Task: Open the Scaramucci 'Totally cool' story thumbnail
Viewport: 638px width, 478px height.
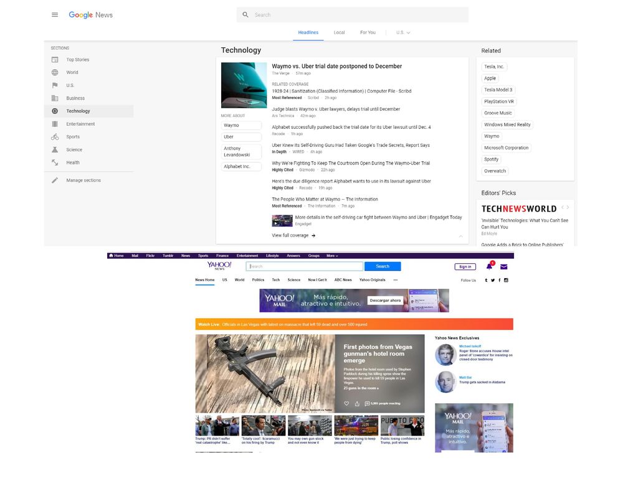Action: [264, 426]
